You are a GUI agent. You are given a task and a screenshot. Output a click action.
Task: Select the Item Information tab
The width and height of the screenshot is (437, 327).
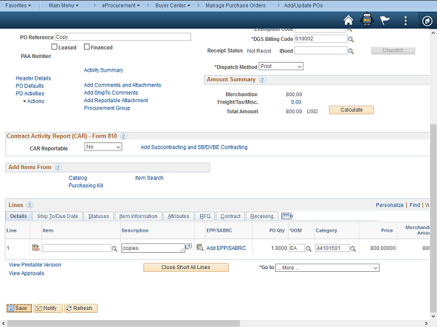[x=138, y=216]
